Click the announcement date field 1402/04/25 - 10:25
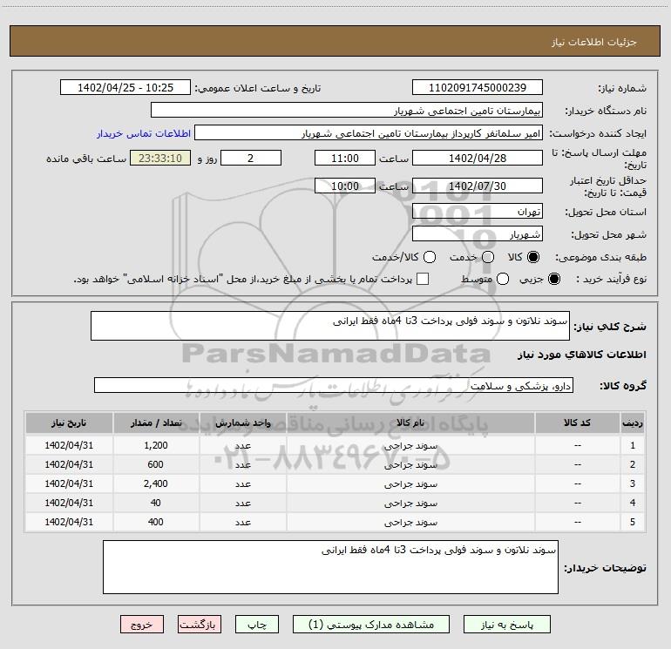Image resolution: width=671 pixels, height=649 pixels. (125, 87)
